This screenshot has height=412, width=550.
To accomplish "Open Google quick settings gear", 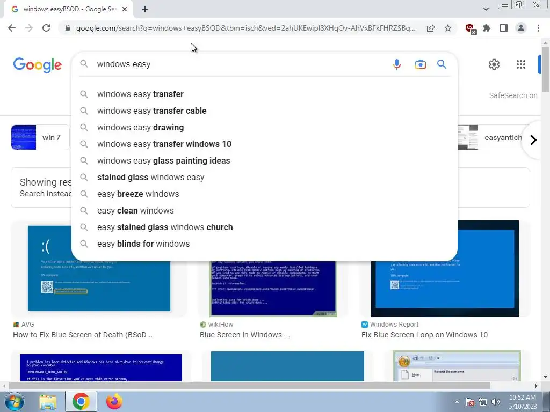I will 494,64.
